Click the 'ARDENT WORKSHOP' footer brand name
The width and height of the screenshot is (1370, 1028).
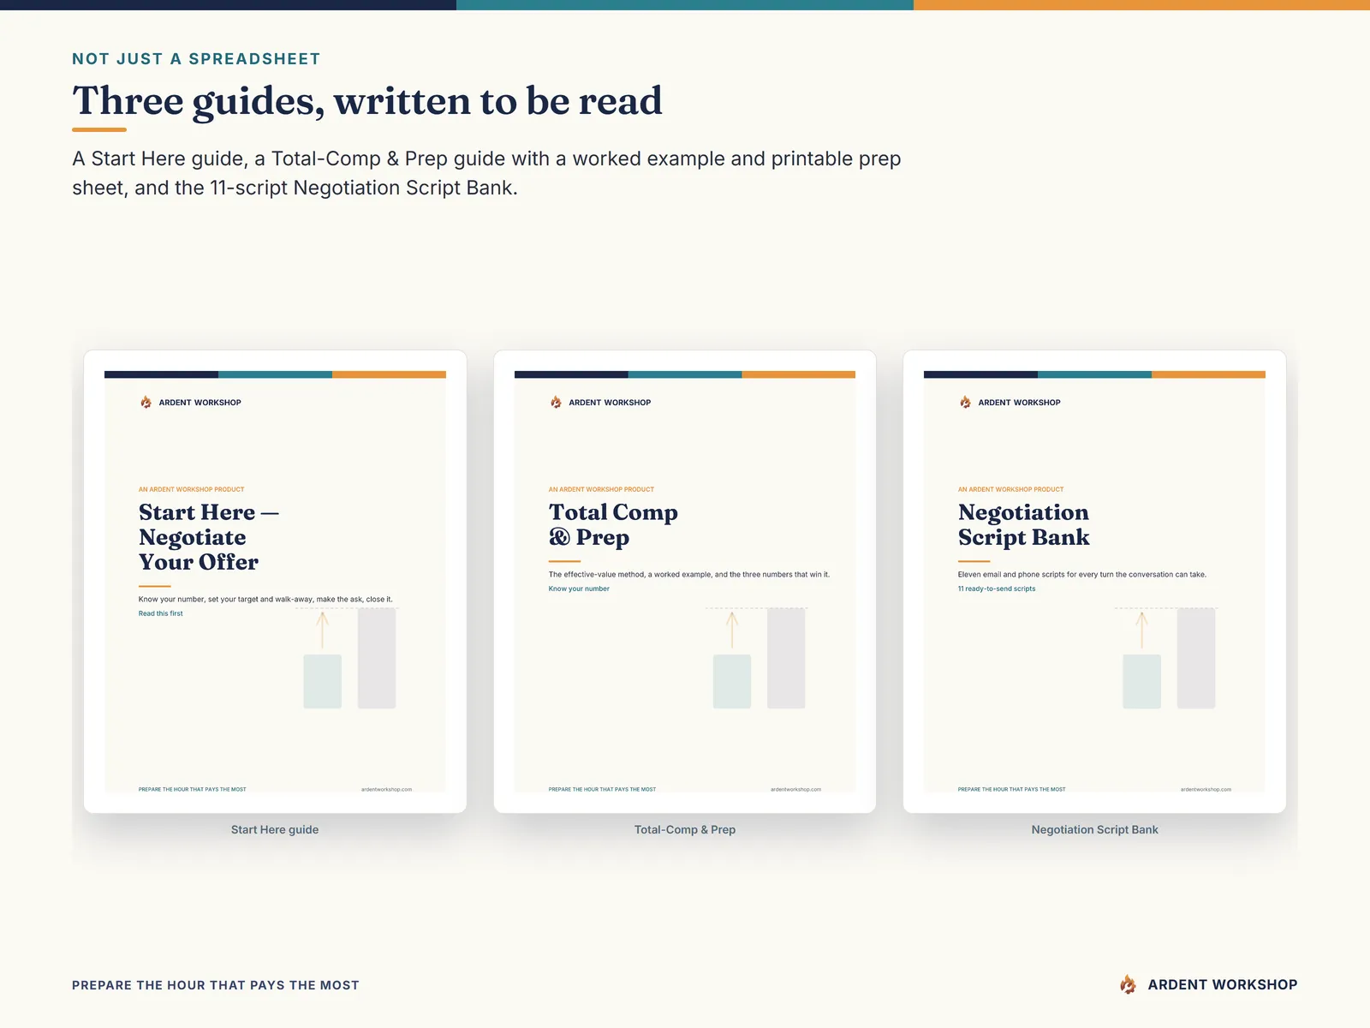pyautogui.click(x=1223, y=984)
